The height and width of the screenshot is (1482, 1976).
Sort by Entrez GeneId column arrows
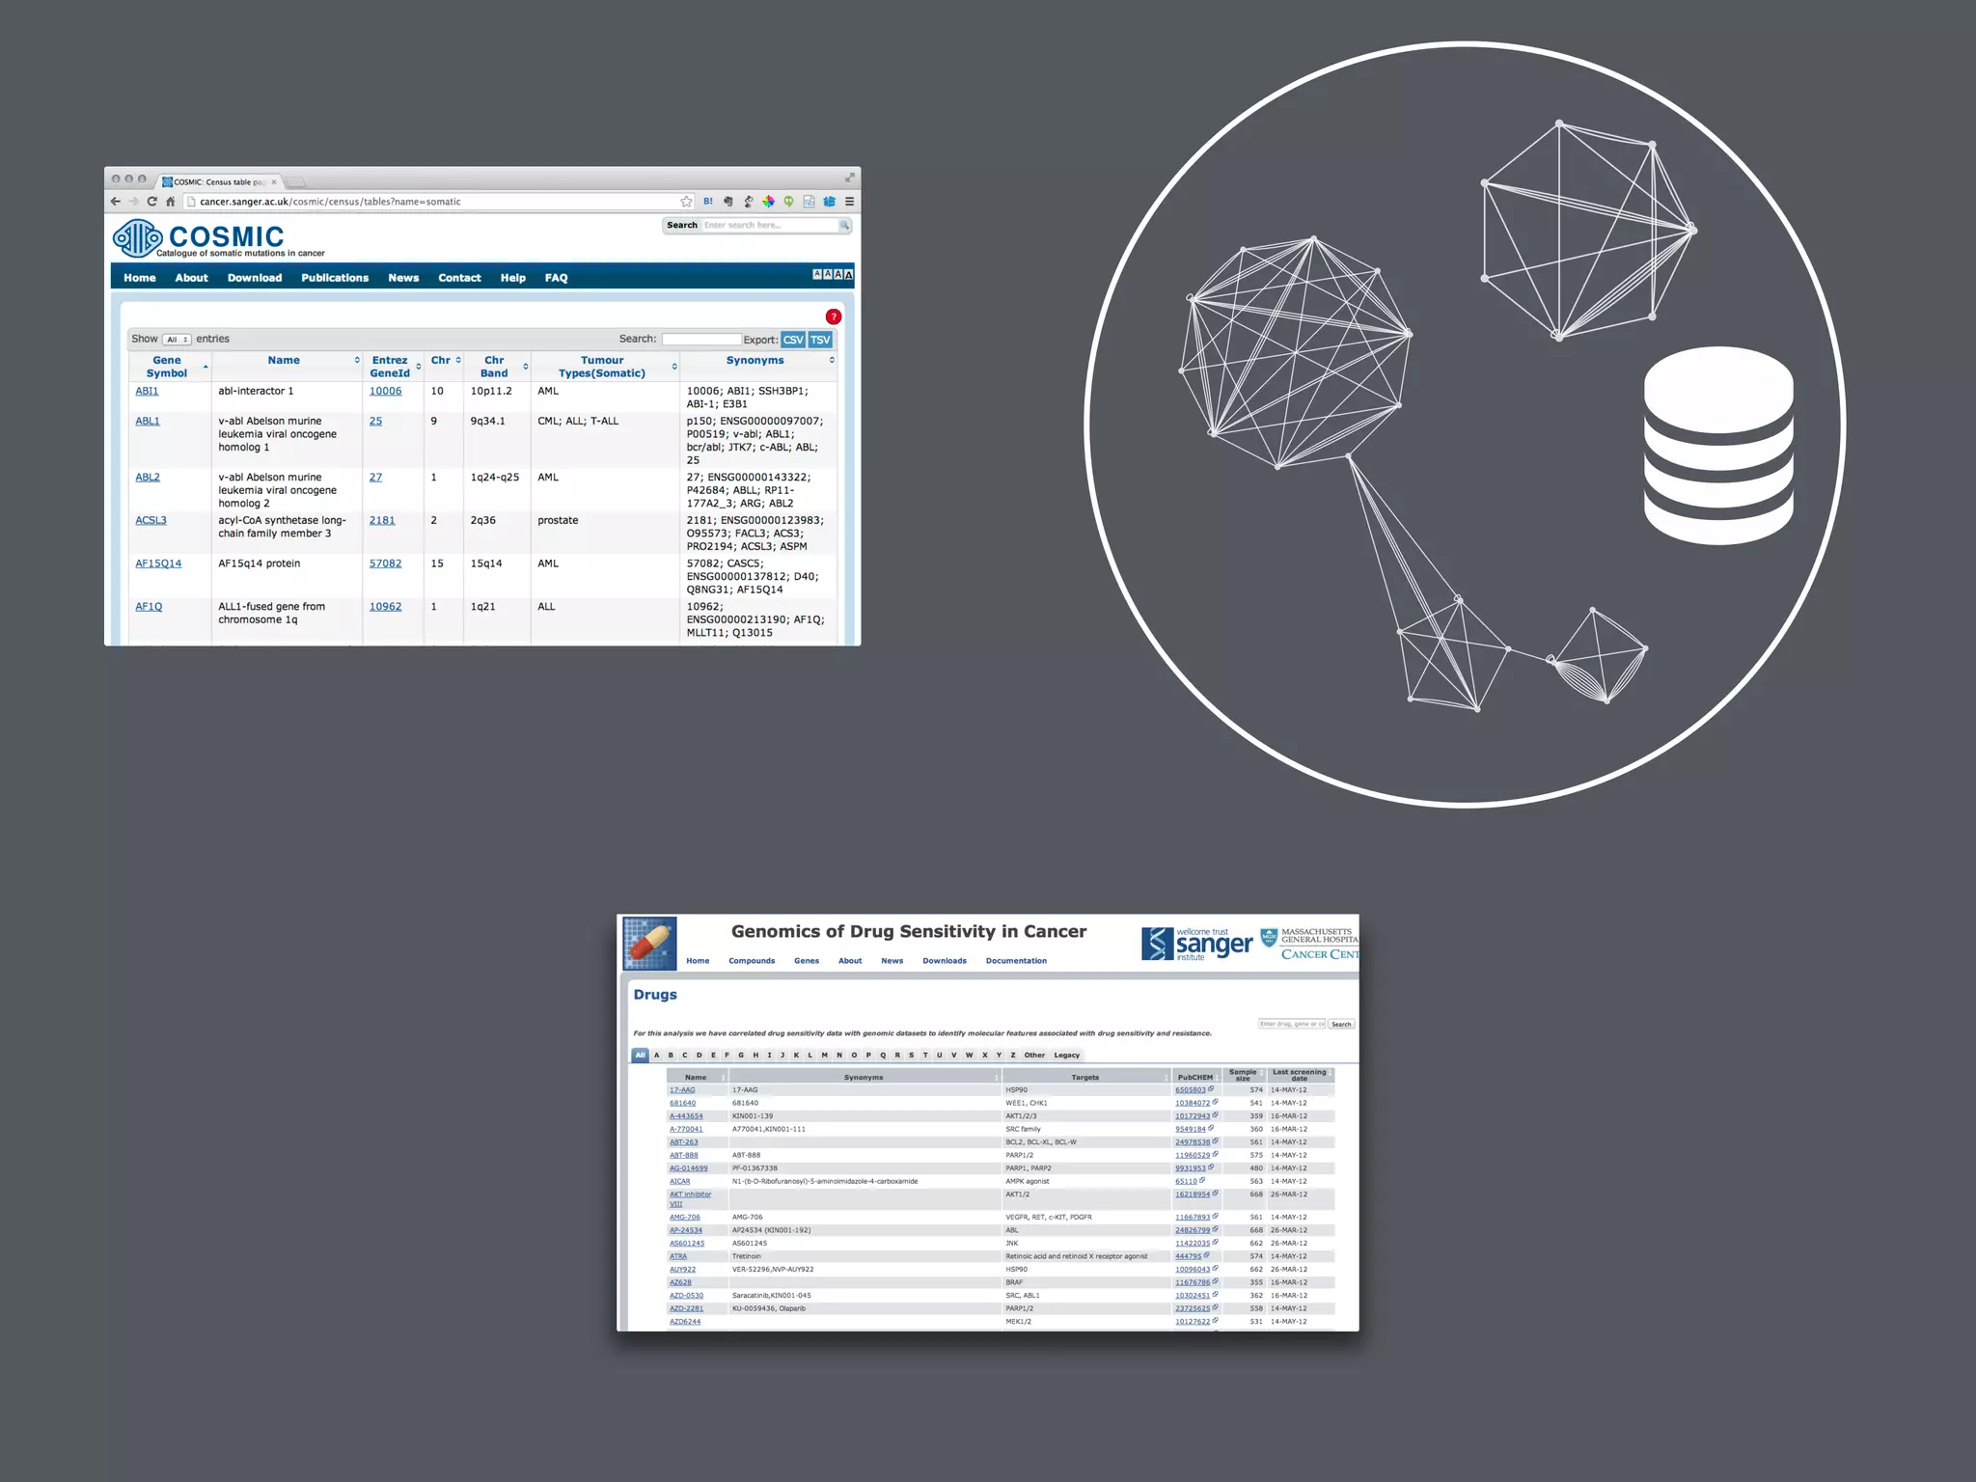(418, 367)
